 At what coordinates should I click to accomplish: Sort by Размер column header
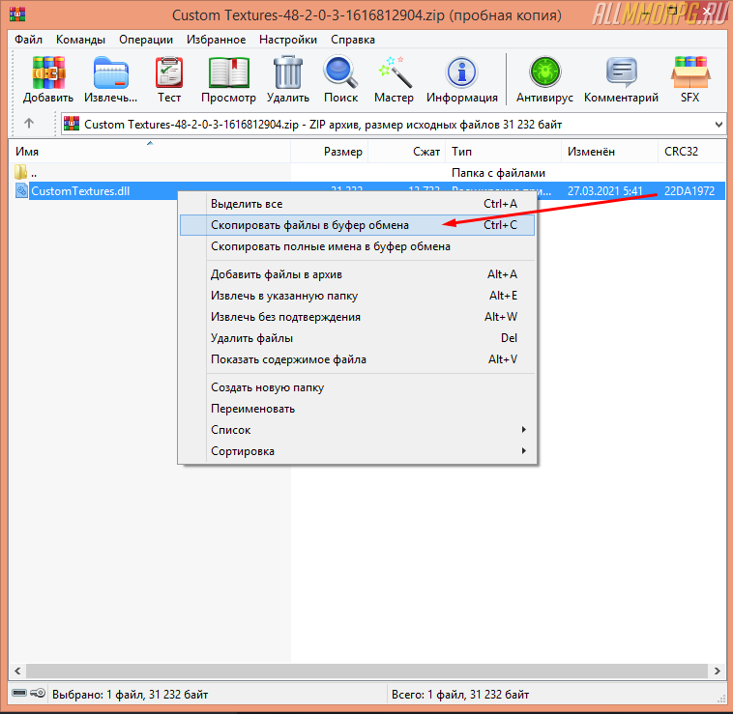click(x=330, y=152)
